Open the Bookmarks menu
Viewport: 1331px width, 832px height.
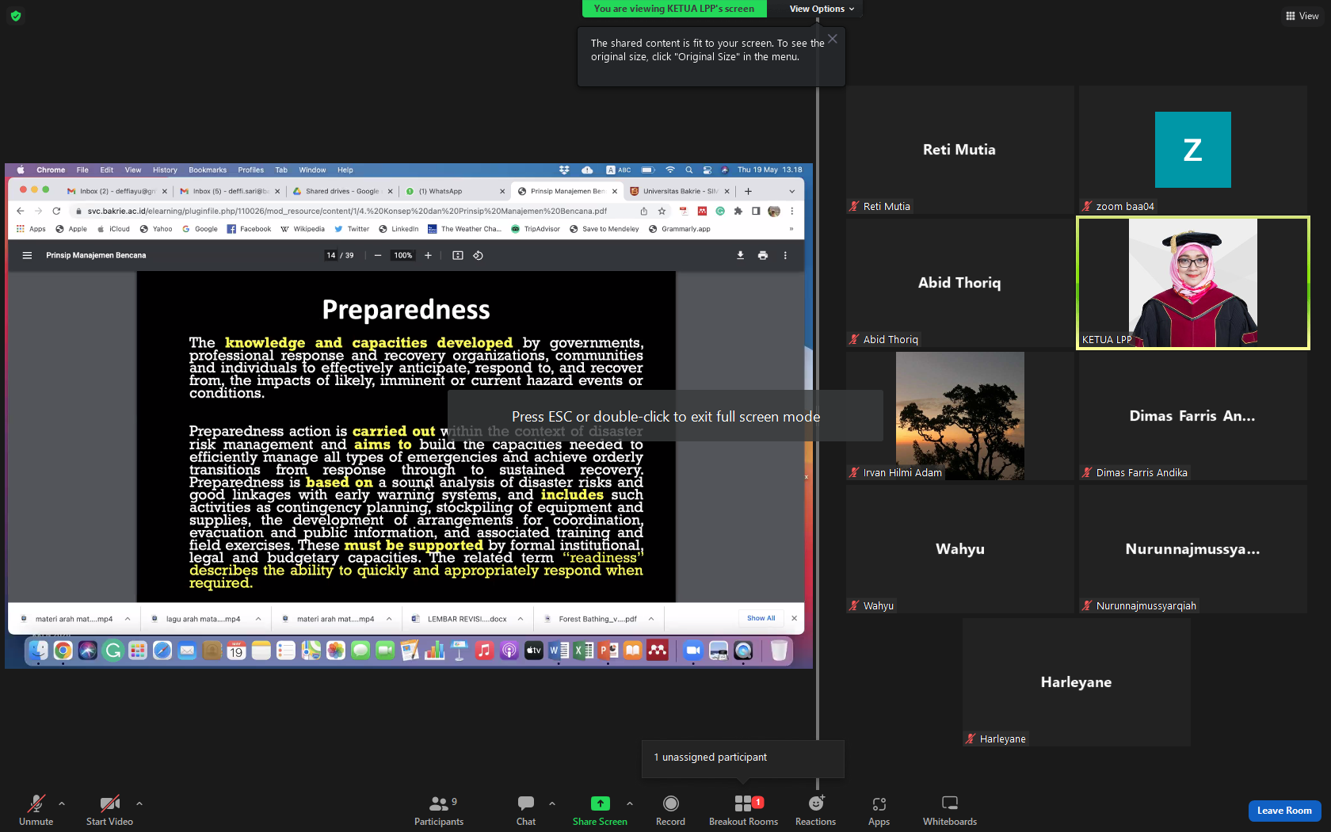click(x=208, y=170)
